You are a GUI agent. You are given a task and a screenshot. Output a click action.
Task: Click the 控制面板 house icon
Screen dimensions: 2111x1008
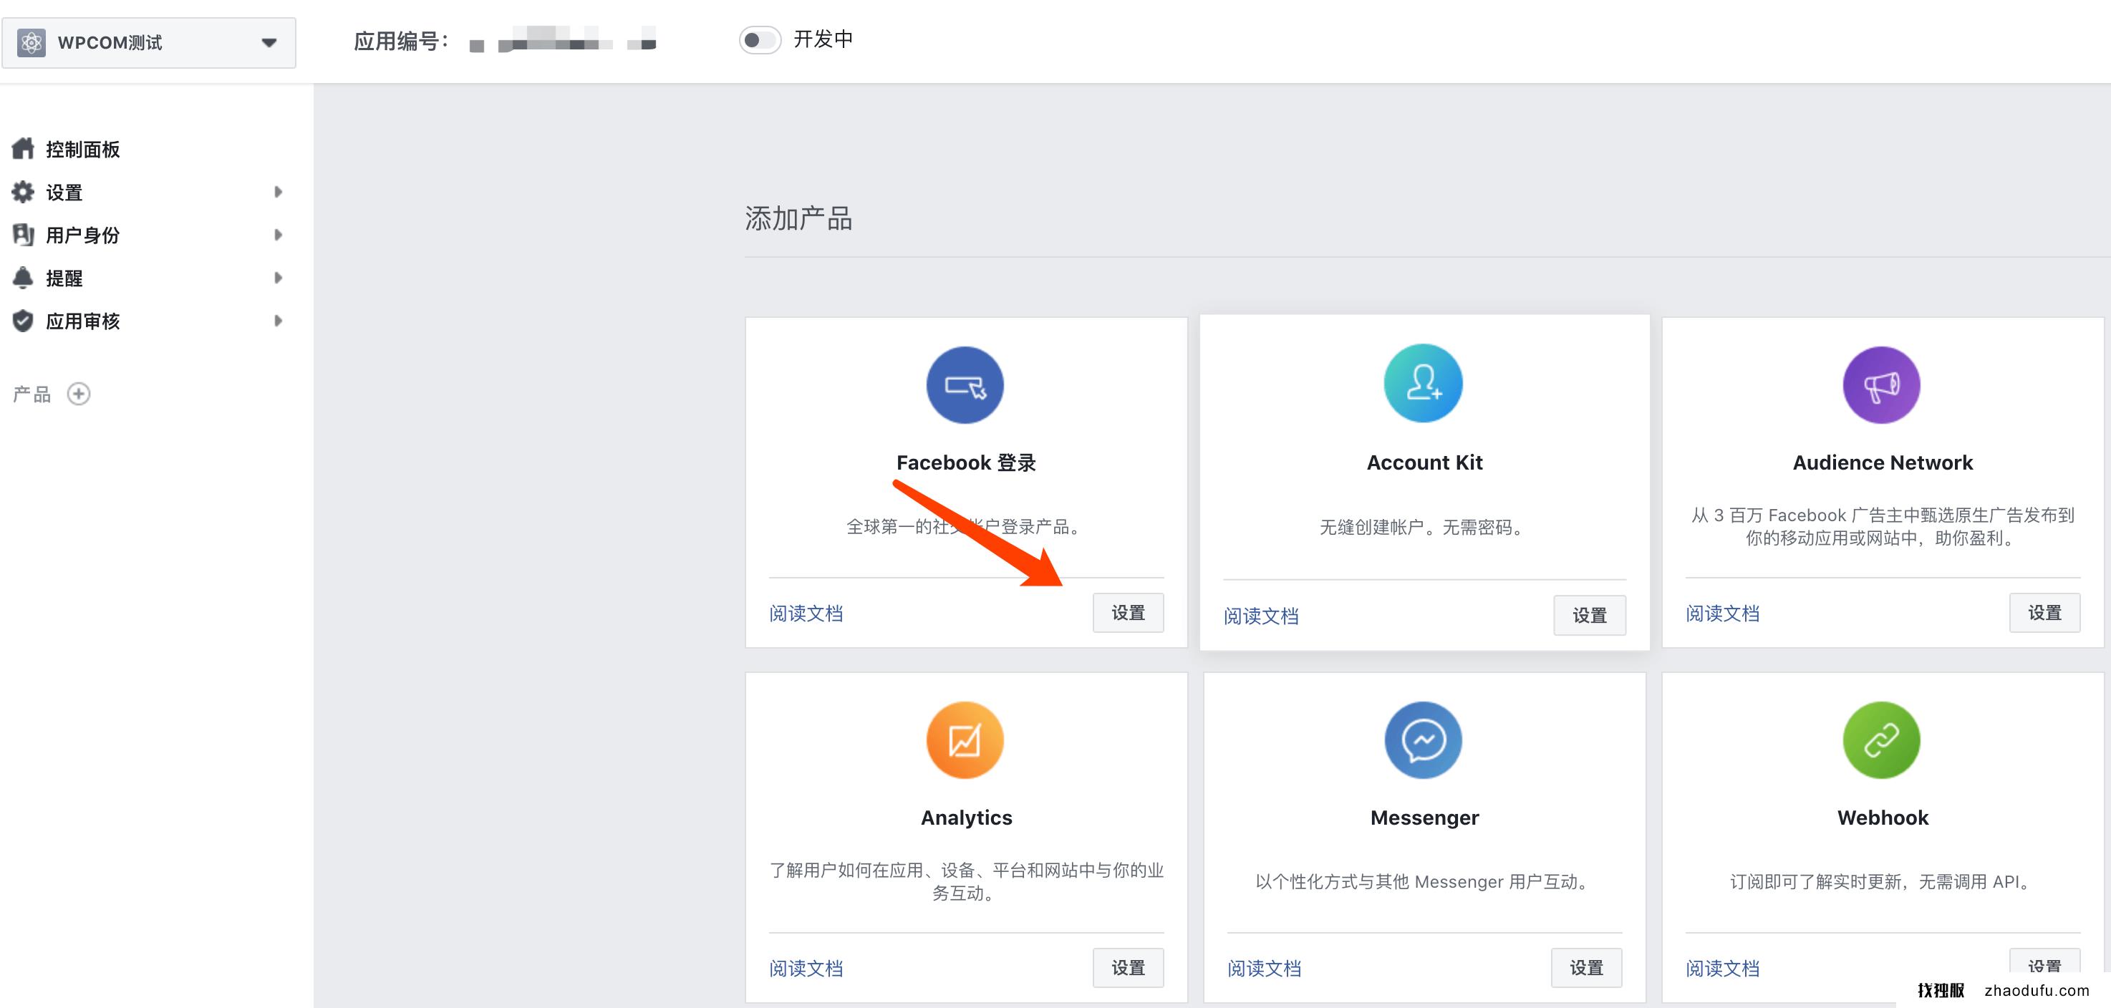(23, 148)
